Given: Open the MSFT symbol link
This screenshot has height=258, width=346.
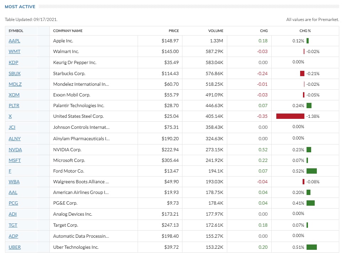Looking at the screenshot, I should pyautogui.click(x=15, y=160).
